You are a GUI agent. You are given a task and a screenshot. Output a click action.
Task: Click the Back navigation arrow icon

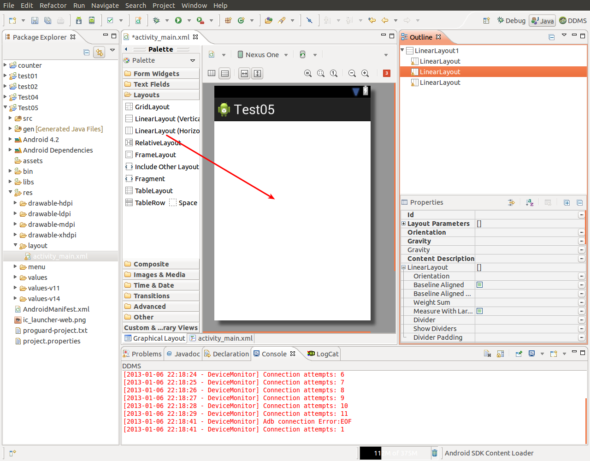[x=385, y=20]
